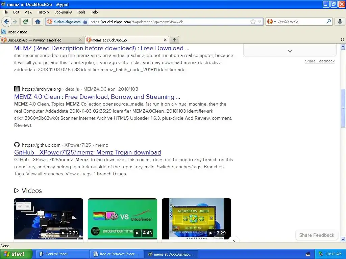Go back using the back arrow button

(6, 22)
